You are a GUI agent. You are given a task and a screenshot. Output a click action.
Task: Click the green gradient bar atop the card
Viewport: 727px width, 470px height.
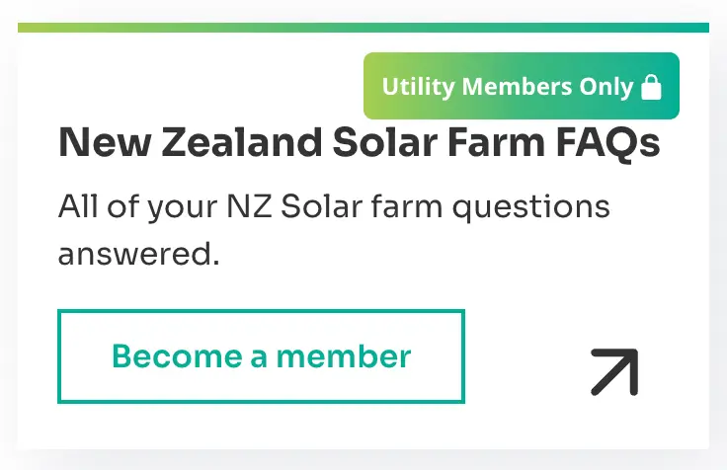[x=363, y=28]
